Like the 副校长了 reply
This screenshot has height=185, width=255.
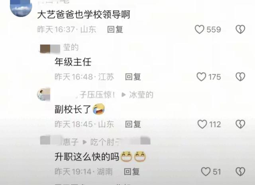coord(202,124)
